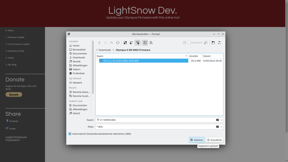
Task: Open the Filter dropdown list
Action: pos(221,127)
